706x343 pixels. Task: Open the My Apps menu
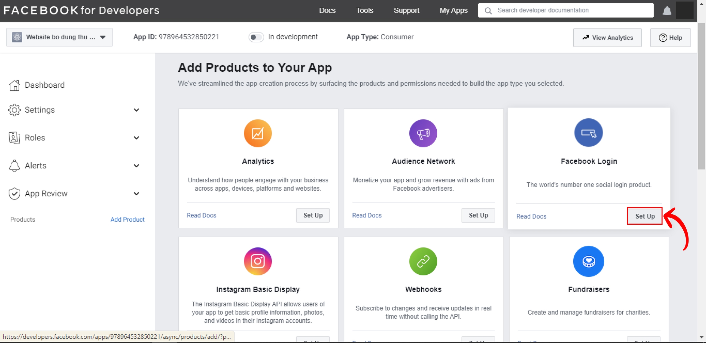point(454,10)
